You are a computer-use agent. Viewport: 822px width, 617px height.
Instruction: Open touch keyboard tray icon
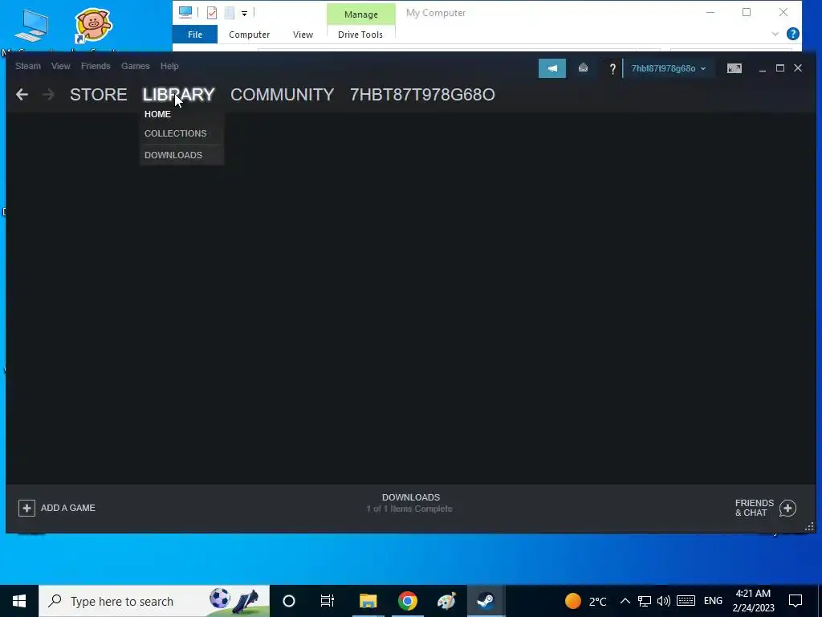coord(686,601)
